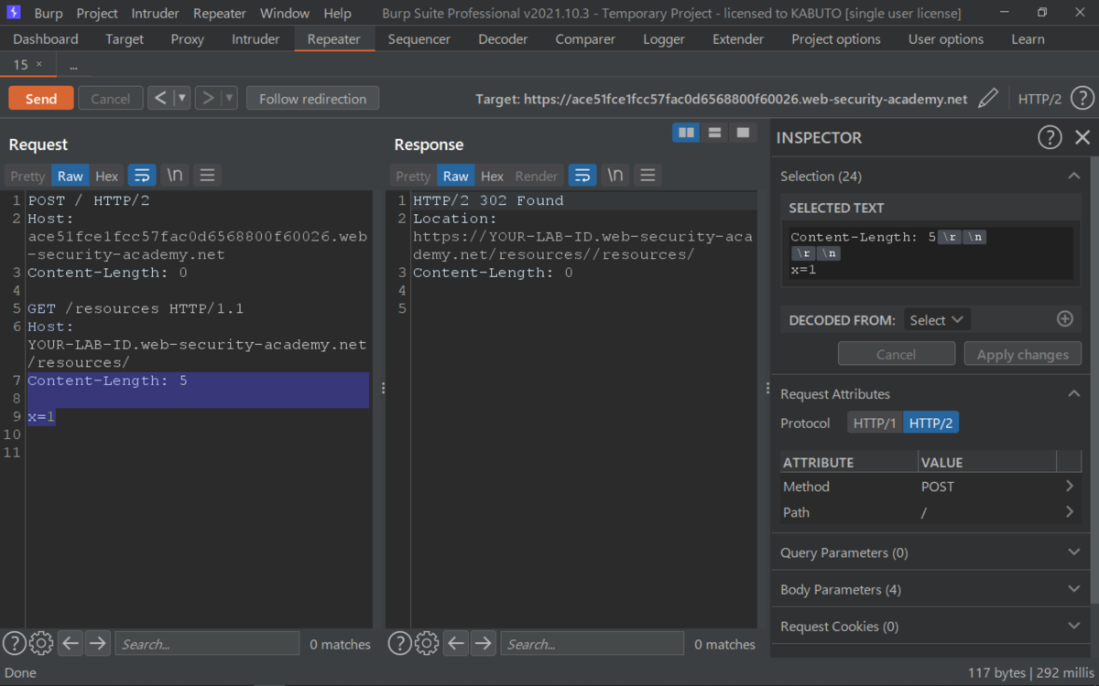Open history back dropdown arrow
Viewport: 1099px width, 686px height.
(x=182, y=99)
